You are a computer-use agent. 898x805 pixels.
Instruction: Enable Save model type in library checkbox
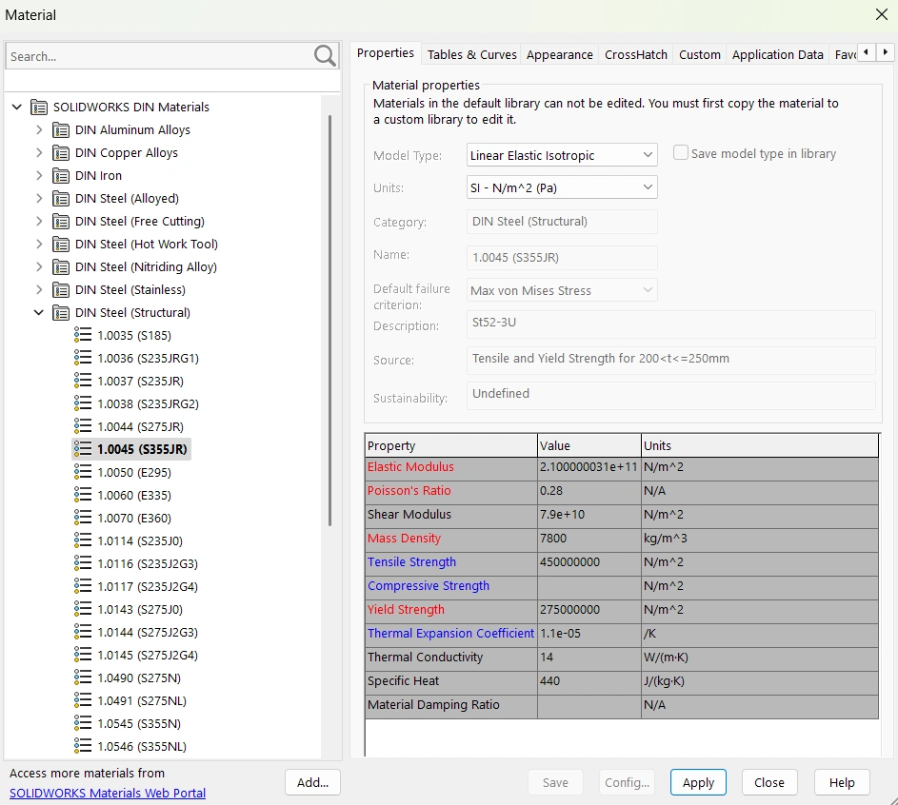(x=680, y=153)
